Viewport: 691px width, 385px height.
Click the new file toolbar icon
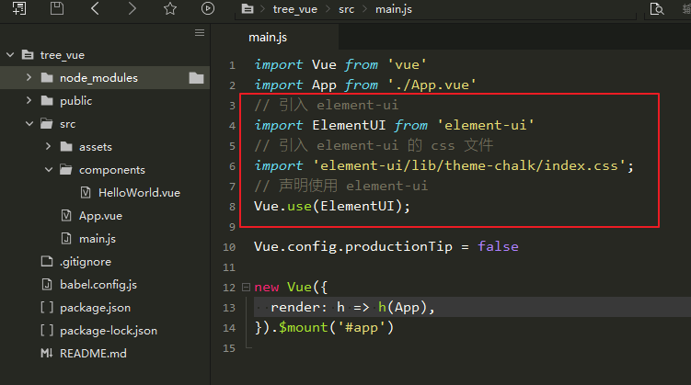(19, 8)
